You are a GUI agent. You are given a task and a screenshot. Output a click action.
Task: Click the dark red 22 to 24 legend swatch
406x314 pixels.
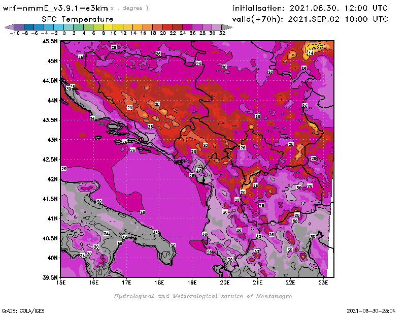coord(177,27)
